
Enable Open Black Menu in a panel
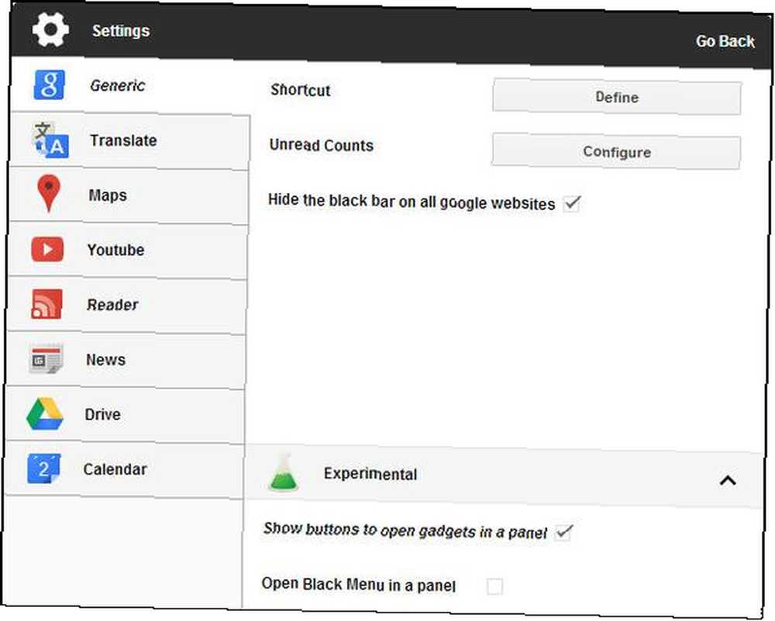494,586
